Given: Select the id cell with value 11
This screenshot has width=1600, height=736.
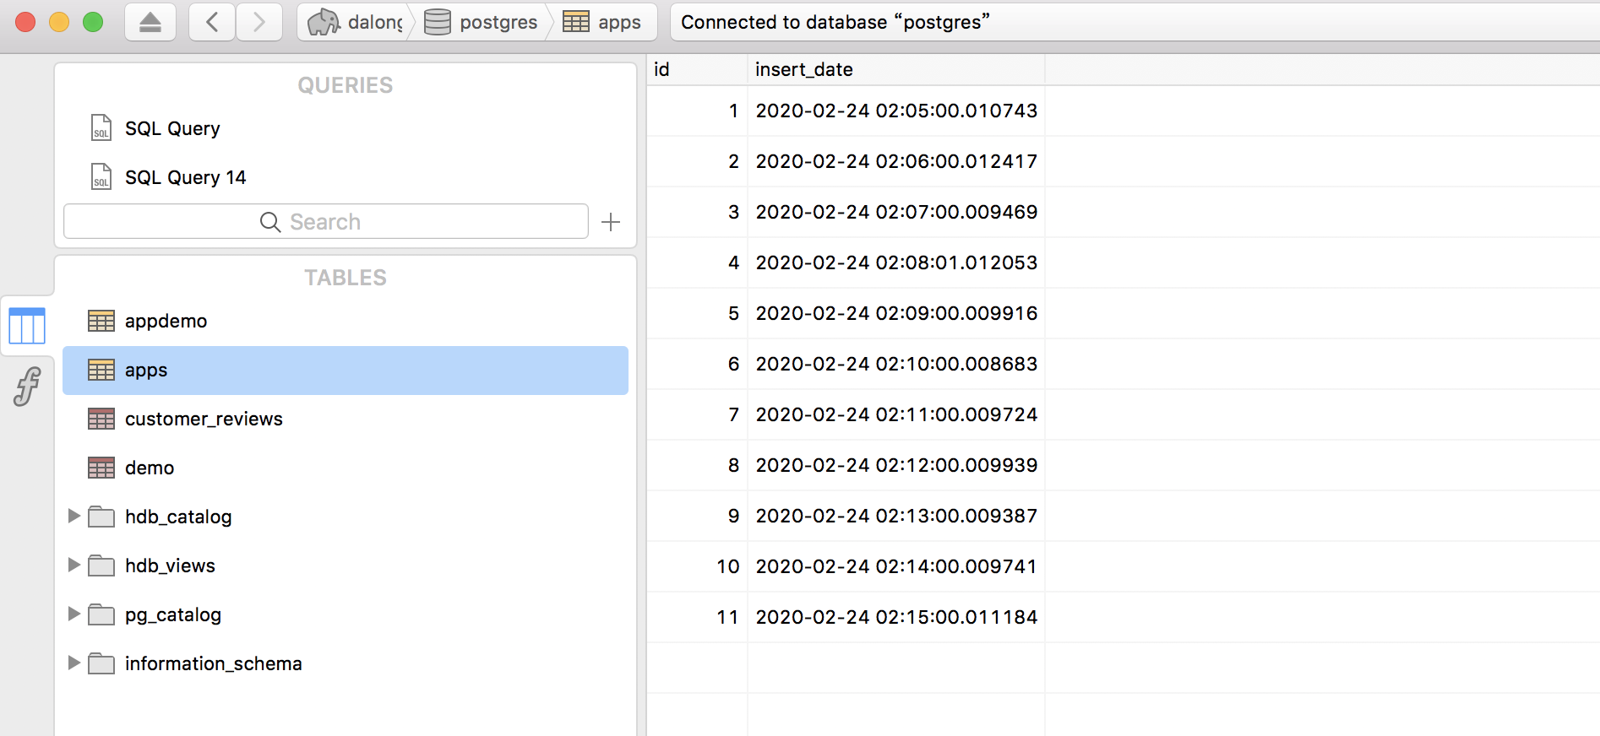Looking at the screenshot, I should pyautogui.click(x=697, y=617).
